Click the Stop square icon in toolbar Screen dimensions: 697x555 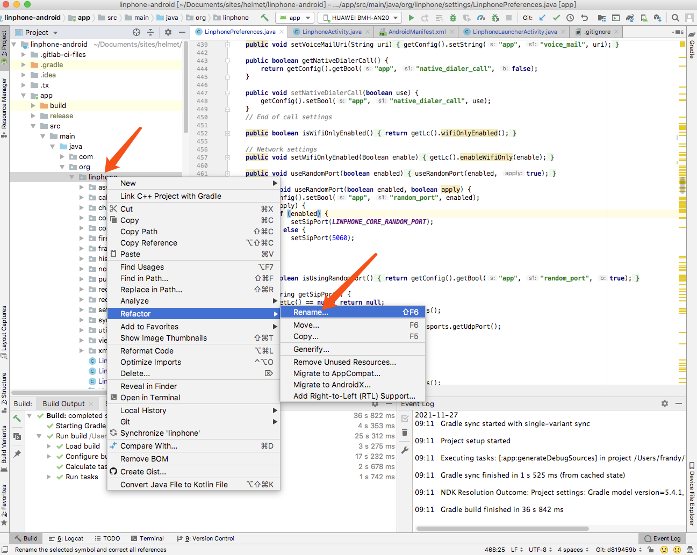[x=509, y=18]
